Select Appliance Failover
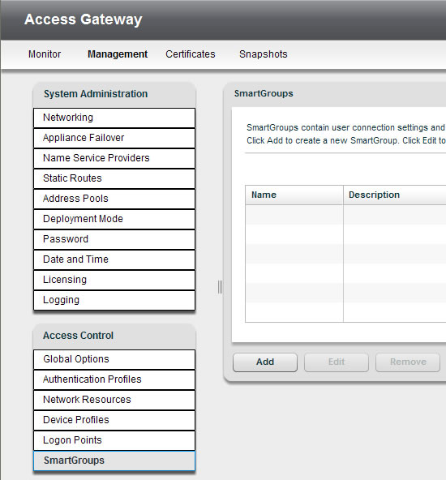 pyautogui.click(x=114, y=138)
